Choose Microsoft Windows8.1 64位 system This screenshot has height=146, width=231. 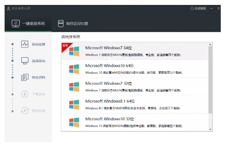point(135,104)
